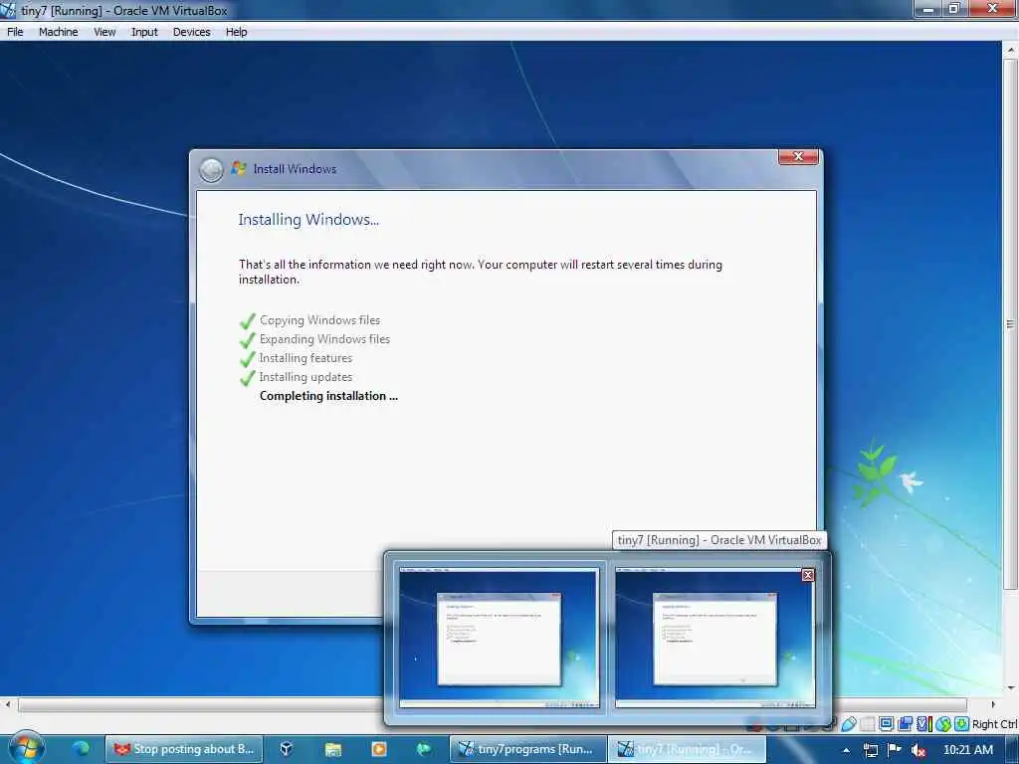Click the vertical scrollbar down arrow

tap(1011, 687)
